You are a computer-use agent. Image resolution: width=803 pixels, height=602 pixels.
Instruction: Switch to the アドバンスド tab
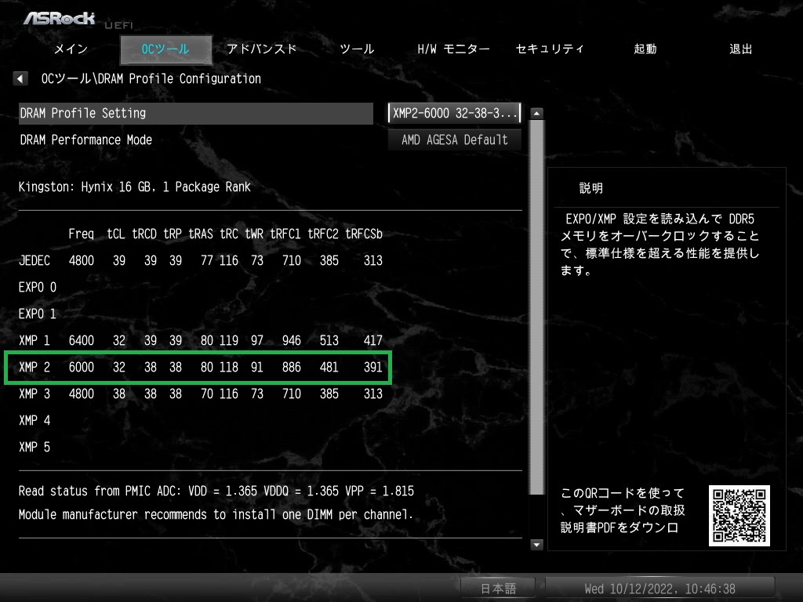[x=262, y=49]
